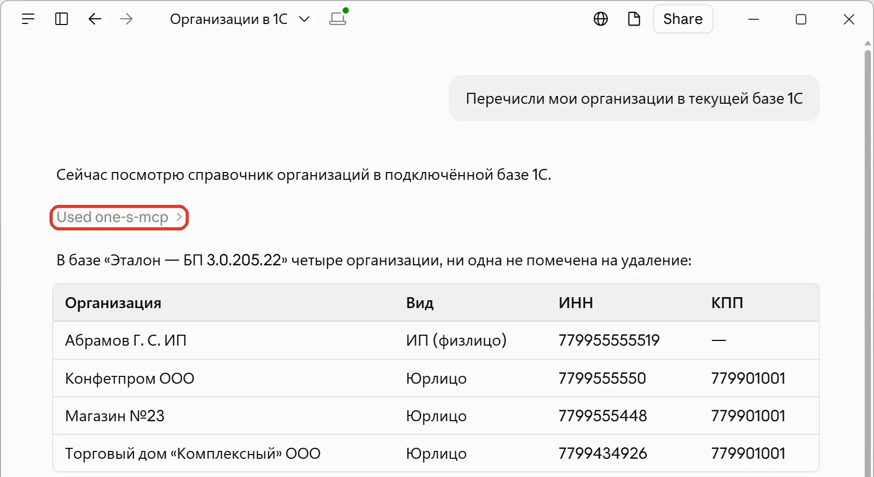874x477 pixels.
Task: Click the 'Конфетпром ООО' cell
Action: pyautogui.click(x=129, y=378)
